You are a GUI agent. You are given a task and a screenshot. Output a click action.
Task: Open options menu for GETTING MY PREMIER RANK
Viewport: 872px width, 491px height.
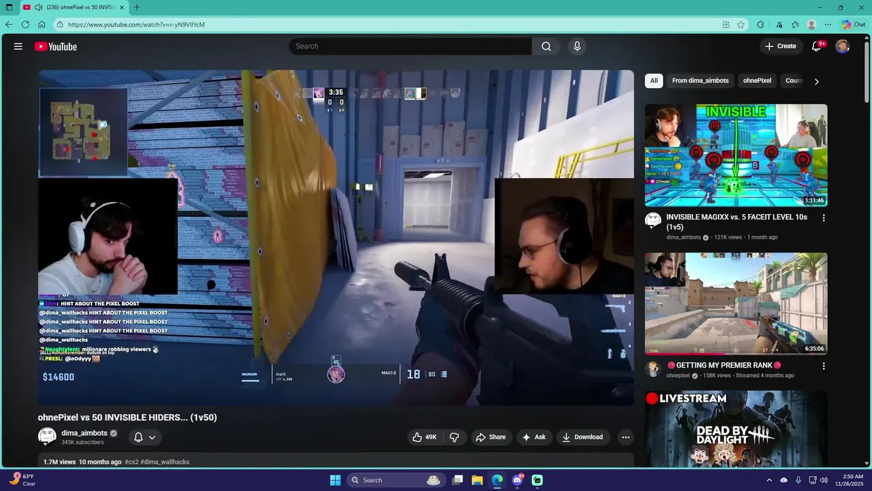[x=824, y=366]
